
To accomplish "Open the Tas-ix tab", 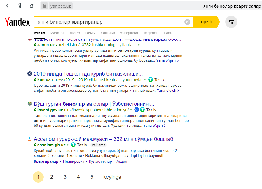I will point(90,33).
